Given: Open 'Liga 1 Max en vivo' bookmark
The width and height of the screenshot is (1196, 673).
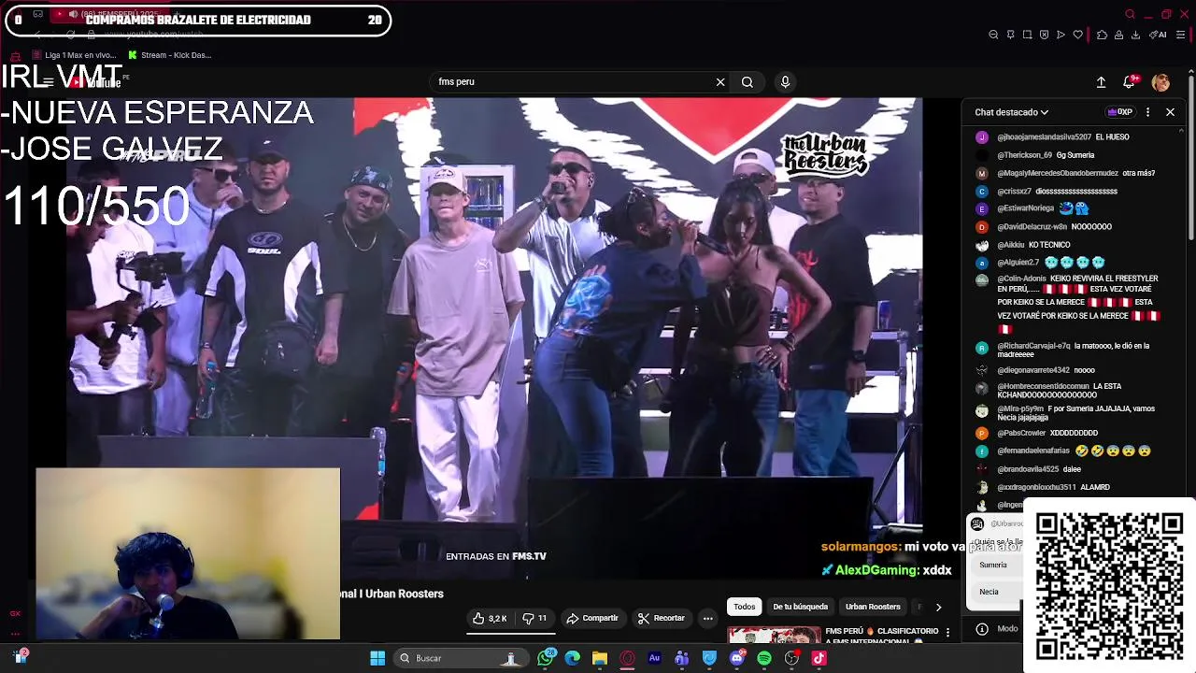Looking at the screenshot, I should point(75,55).
